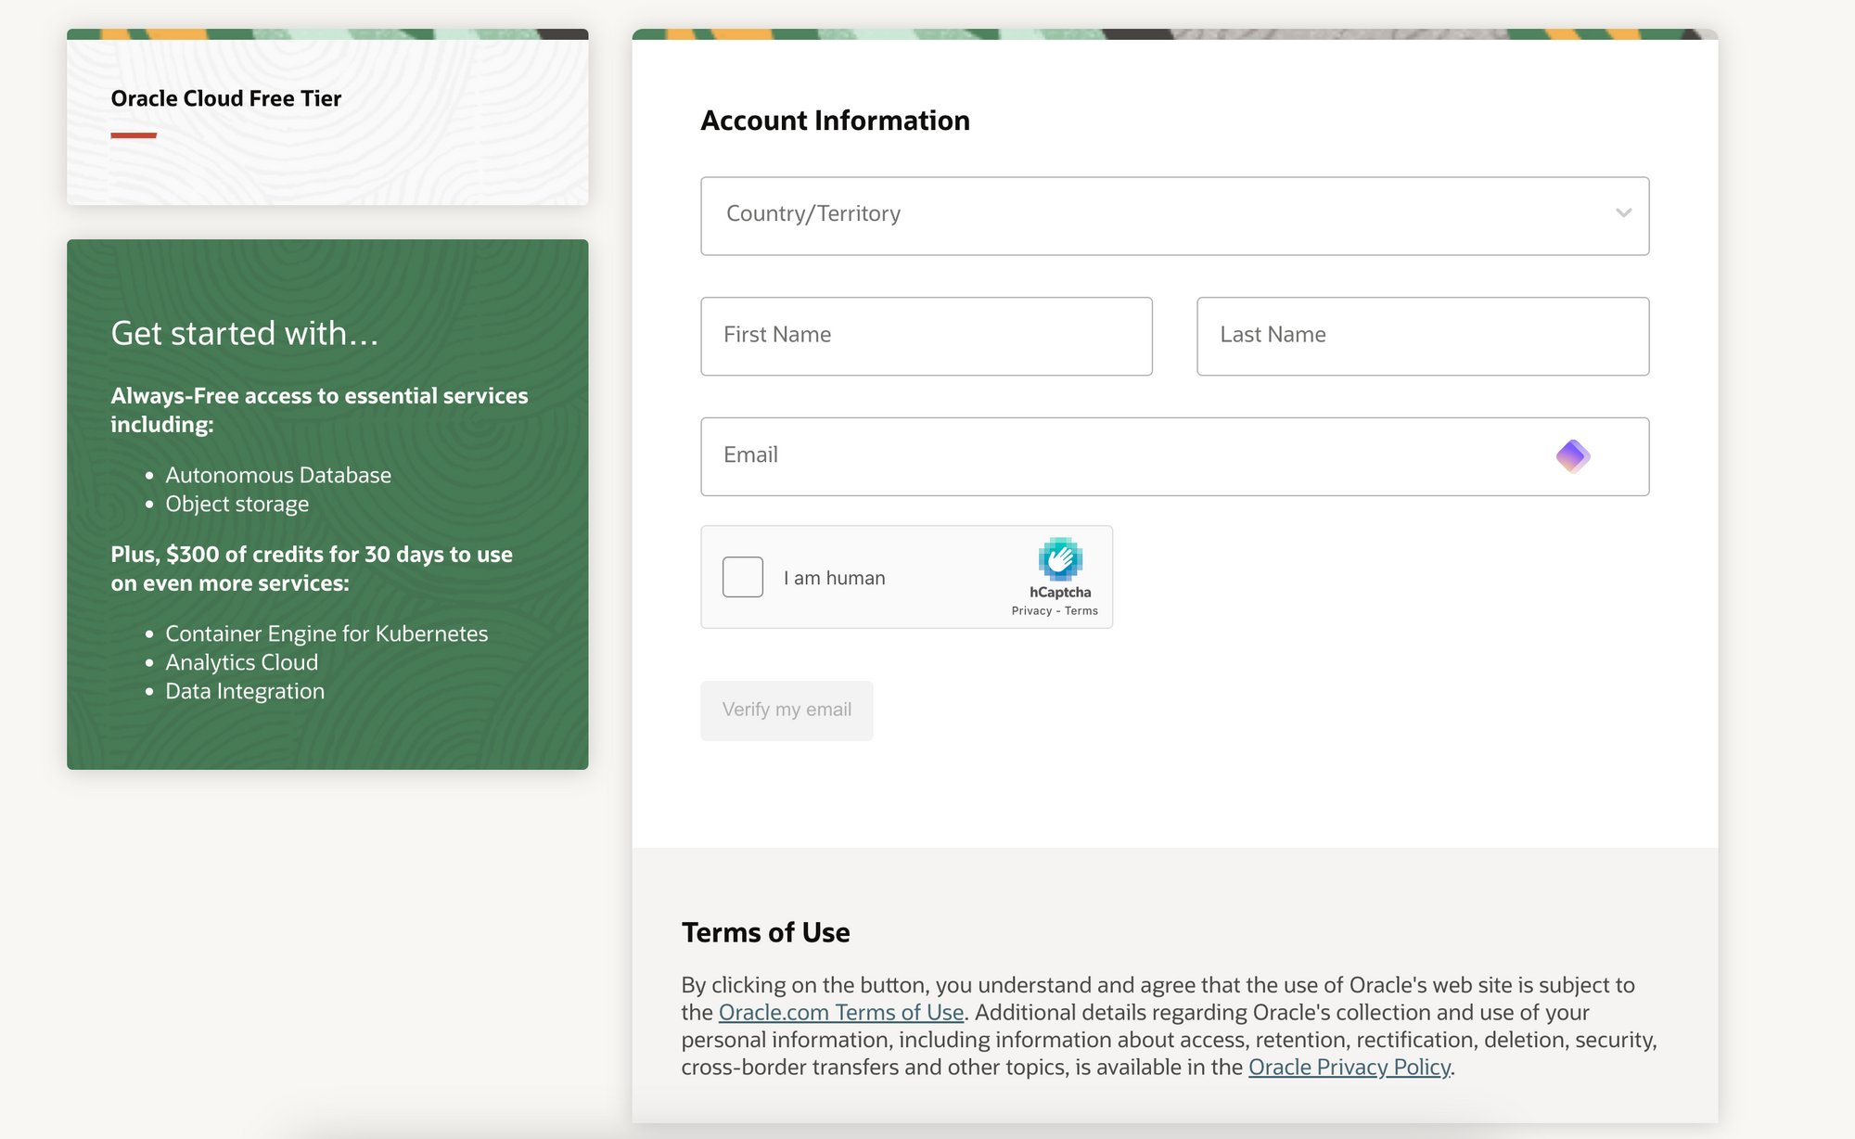The width and height of the screenshot is (1855, 1139).
Task: Click the Country/Territory dropdown chevron
Action: tap(1622, 211)
